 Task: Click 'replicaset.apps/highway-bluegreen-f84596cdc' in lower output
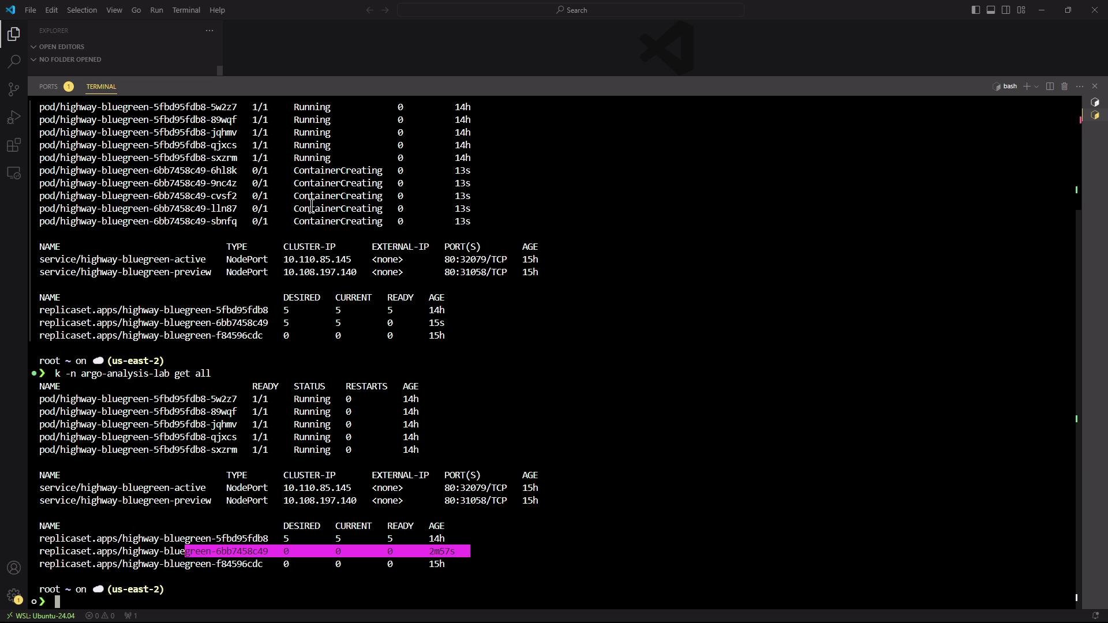[151, 564]
